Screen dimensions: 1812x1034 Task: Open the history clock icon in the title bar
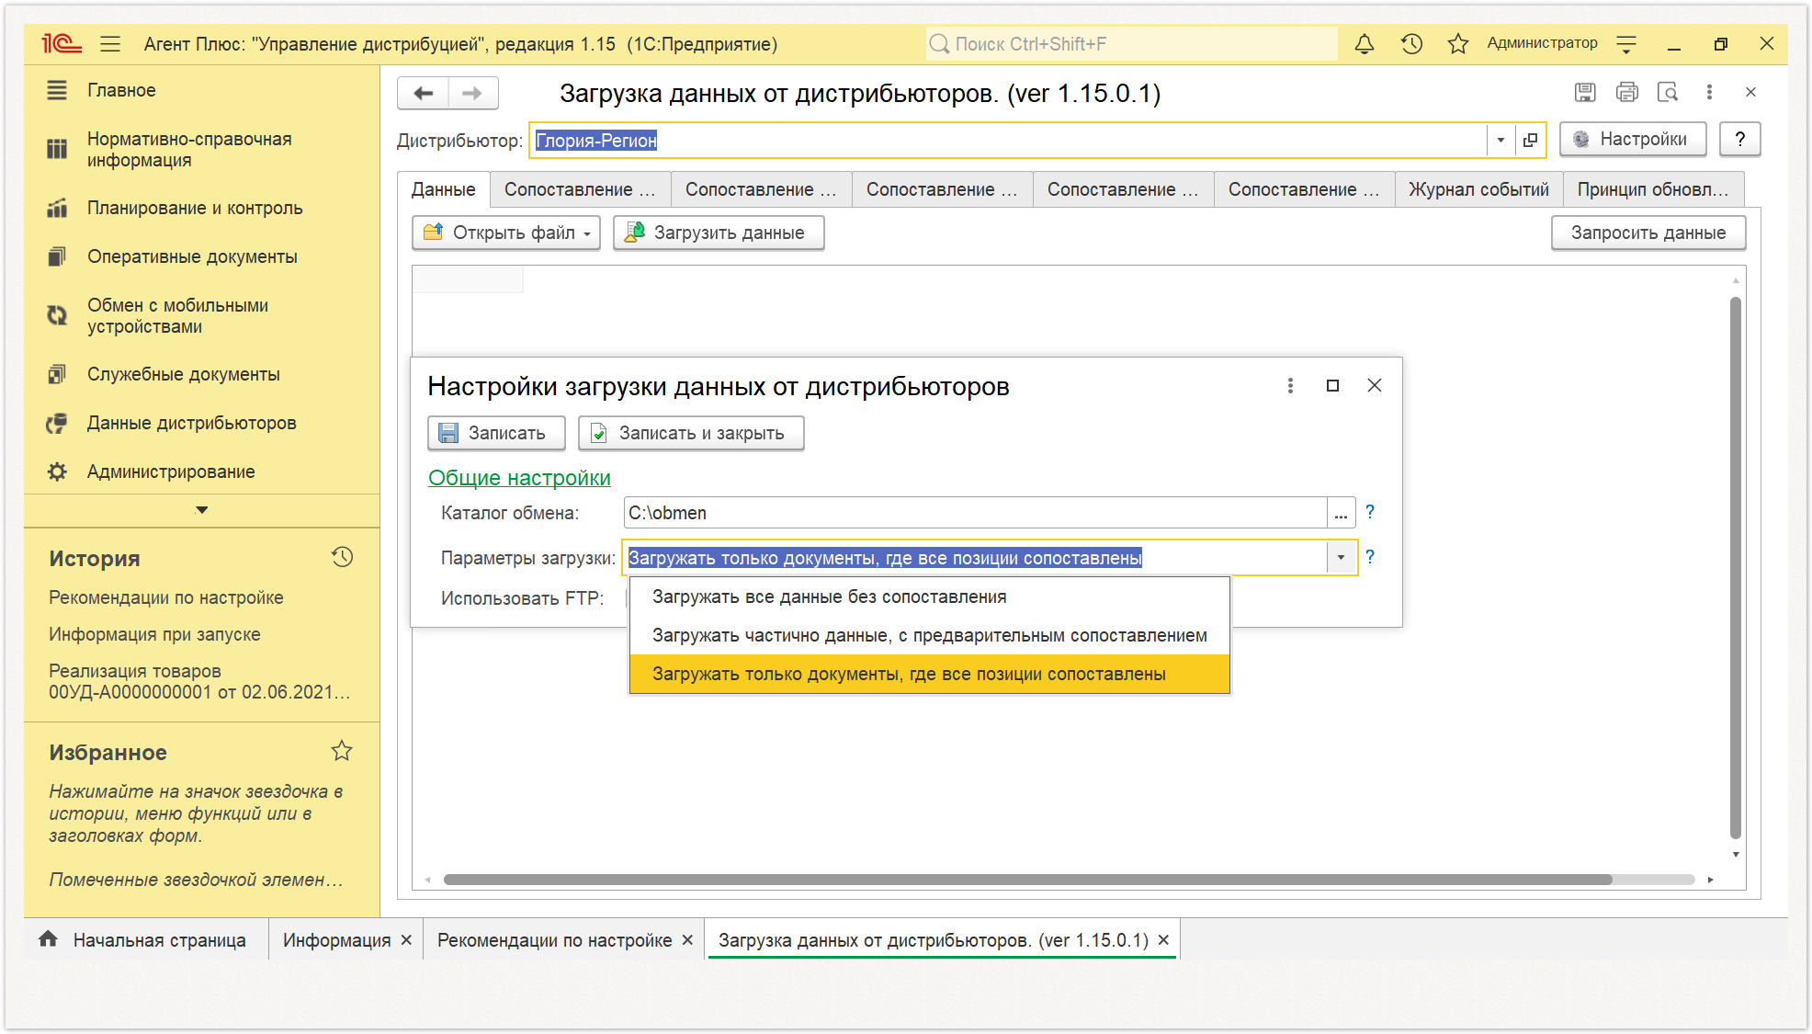[1411, 43]
